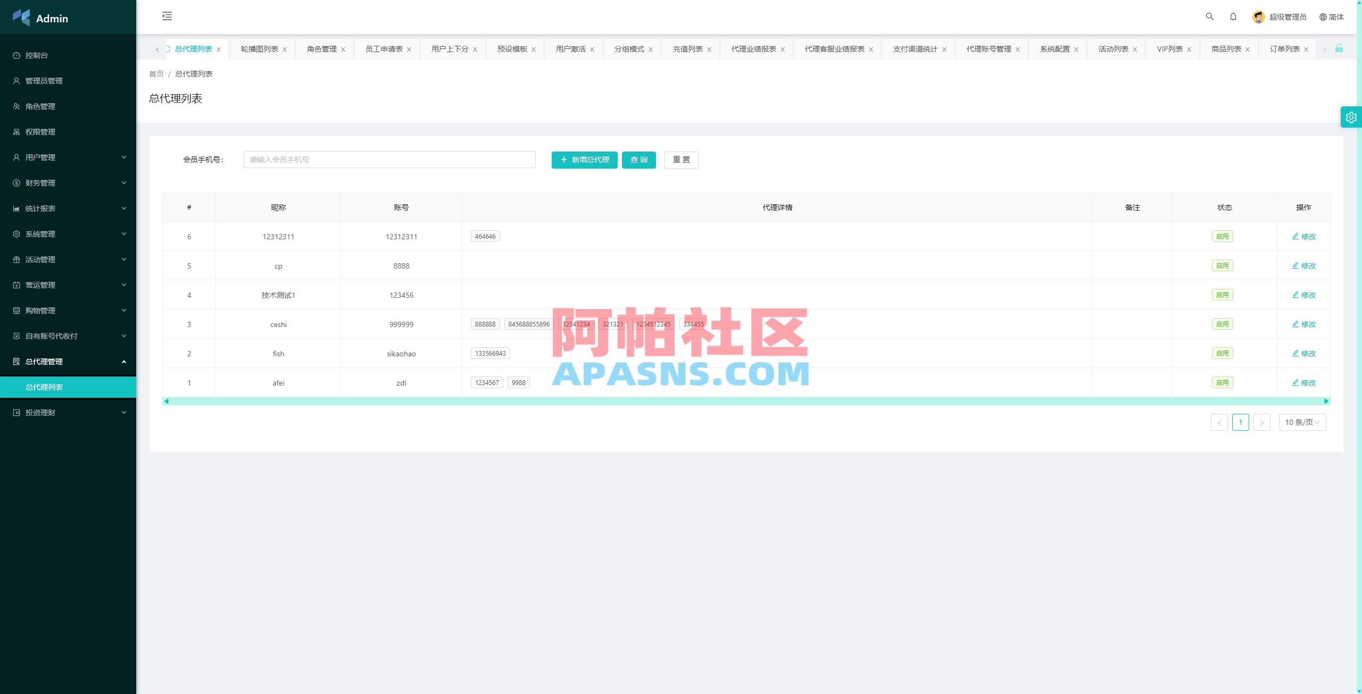Toggle 启用 status for account zdl
The width and height of the screenshot is (1362, 694).
pos(1222,382)
